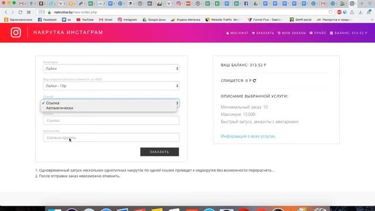Open the browser downloads icon
This screenshot has height=211, width=375.
pyautogui.click(x=360, y=12)
